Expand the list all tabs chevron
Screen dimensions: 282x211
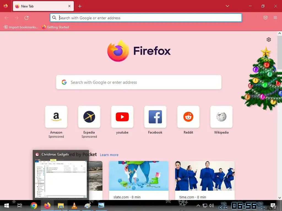click(227, 6)
